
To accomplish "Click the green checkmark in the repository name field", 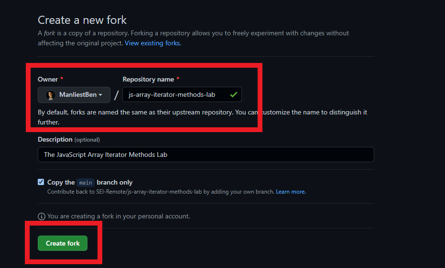I will click(233, 95).
